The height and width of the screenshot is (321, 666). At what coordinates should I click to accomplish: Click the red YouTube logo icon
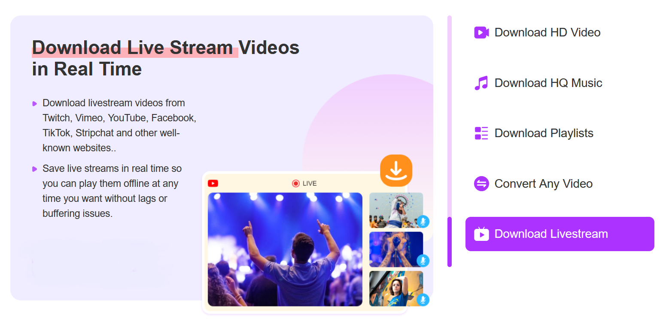click(213, 183)
